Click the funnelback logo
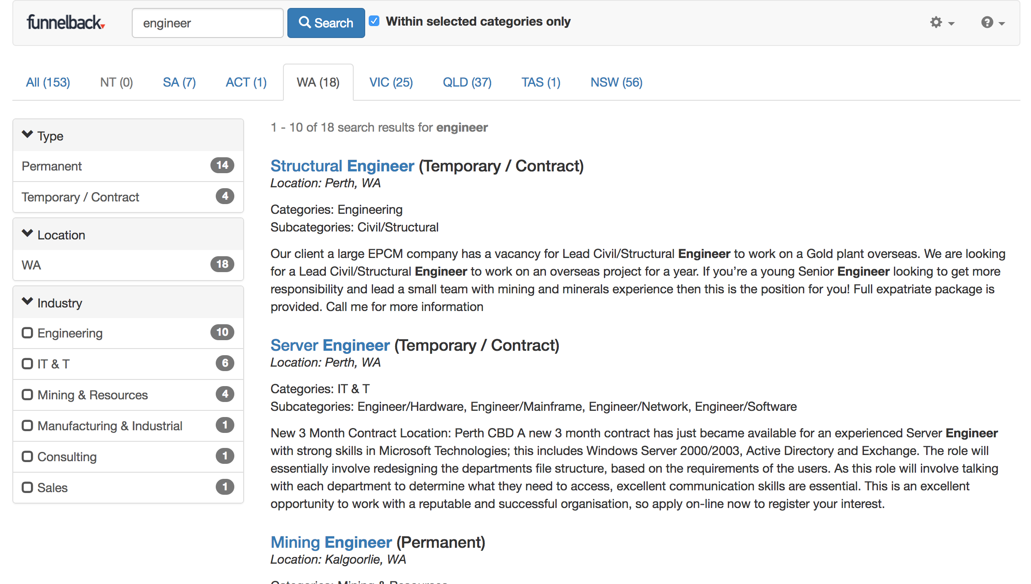The width and height of the screenshot is (1031, 584). (65, 23)
